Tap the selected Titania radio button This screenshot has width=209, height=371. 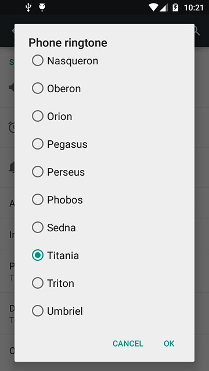[37, 255]
